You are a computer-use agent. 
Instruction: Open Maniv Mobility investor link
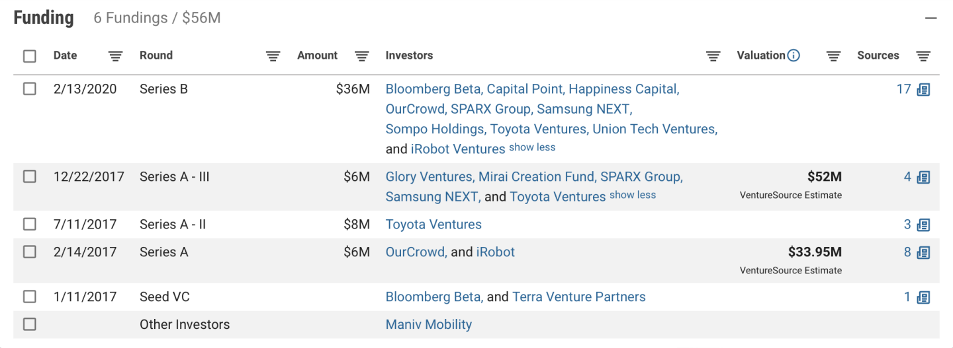pyautogui.click(x=429, y=325)
